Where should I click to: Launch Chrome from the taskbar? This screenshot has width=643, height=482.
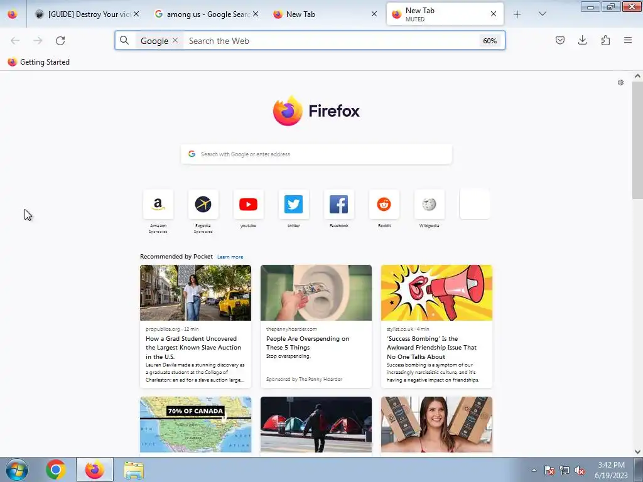coord(56,469)
